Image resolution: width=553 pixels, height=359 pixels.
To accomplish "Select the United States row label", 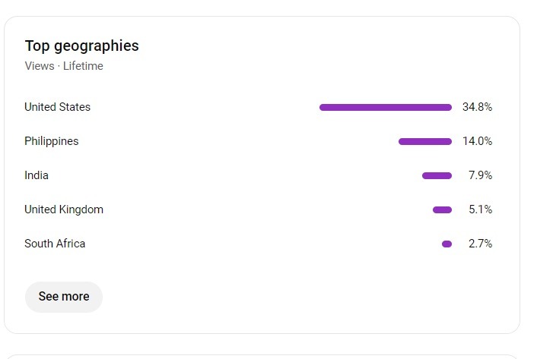I will click(58, 107).
